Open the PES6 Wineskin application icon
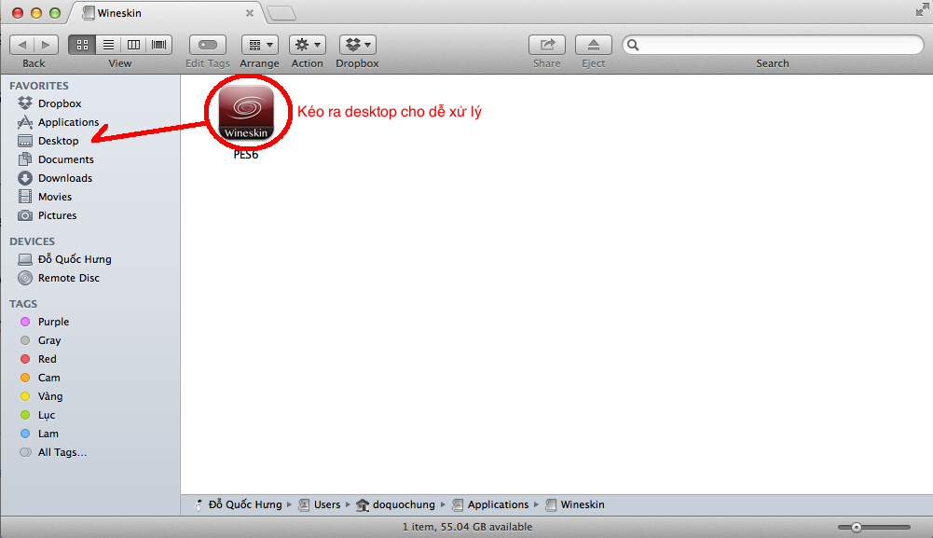Screen dimensions: 933x538 pyautogui.click(x=246, y=112)
